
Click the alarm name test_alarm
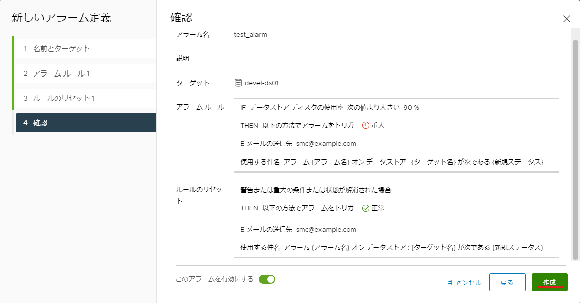250,34
